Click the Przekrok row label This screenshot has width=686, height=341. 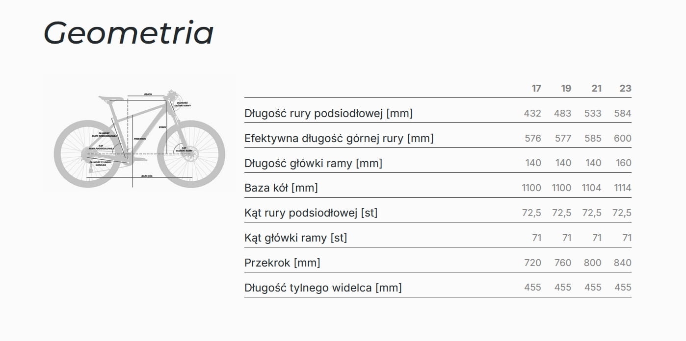tap(282, 263)
